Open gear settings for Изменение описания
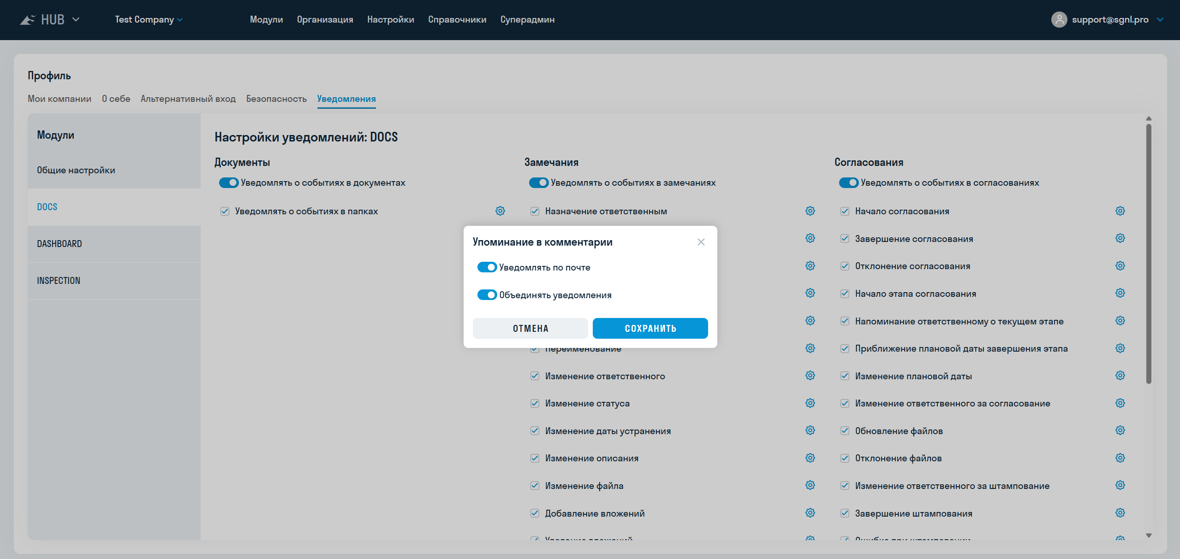This screenshot has height=559, width=1180. pyautogui.click(x=810, y=458)
